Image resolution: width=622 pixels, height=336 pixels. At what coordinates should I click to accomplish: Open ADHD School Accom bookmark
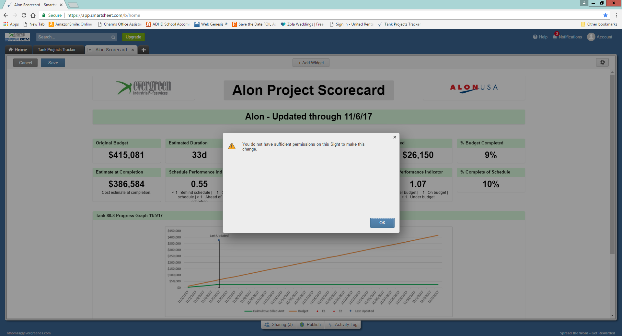pos(167,24)
